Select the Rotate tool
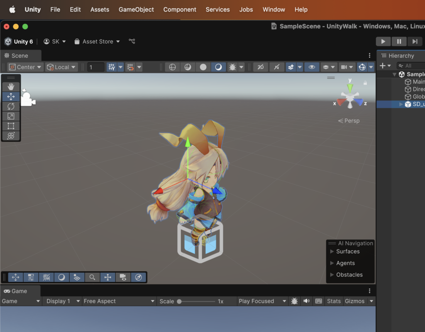425x332 pixels. coord(11,106)
